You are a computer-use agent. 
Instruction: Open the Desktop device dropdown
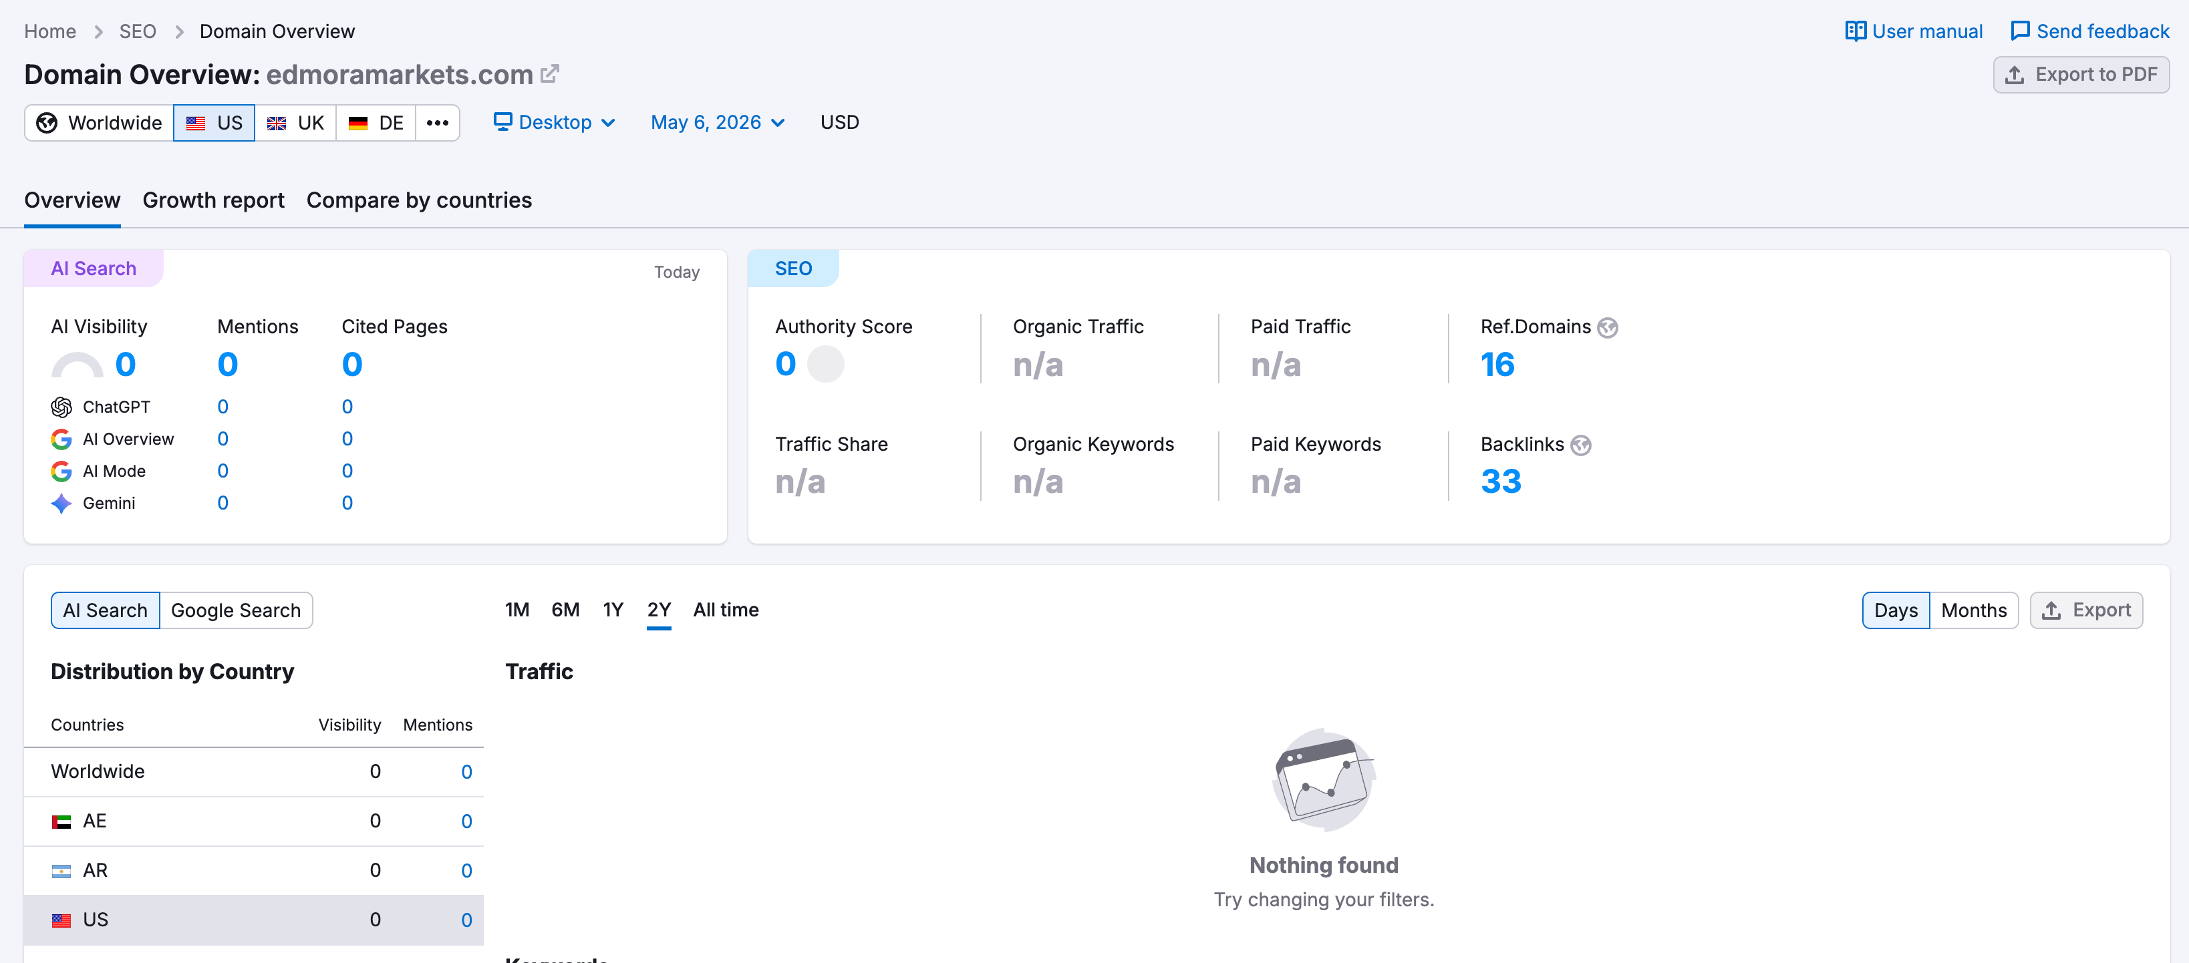point(555,122)
